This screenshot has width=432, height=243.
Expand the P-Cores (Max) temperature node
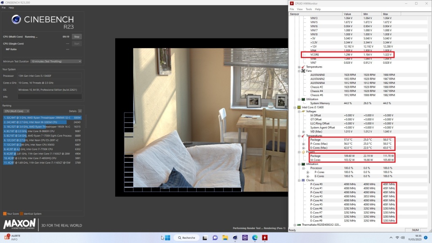coord(303,143)
